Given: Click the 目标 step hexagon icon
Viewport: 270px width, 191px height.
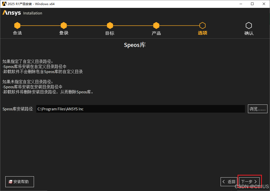Looking at the screenshot, I should tap(110, 25).
